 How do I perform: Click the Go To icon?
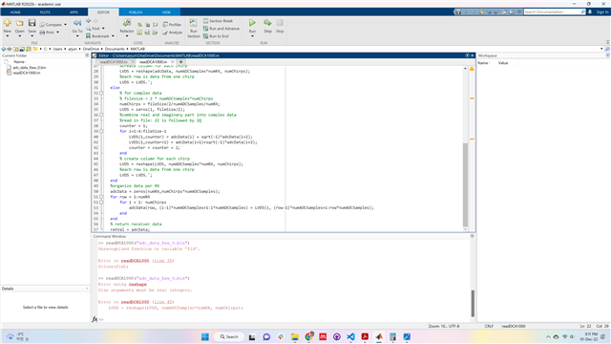point(77,23)
